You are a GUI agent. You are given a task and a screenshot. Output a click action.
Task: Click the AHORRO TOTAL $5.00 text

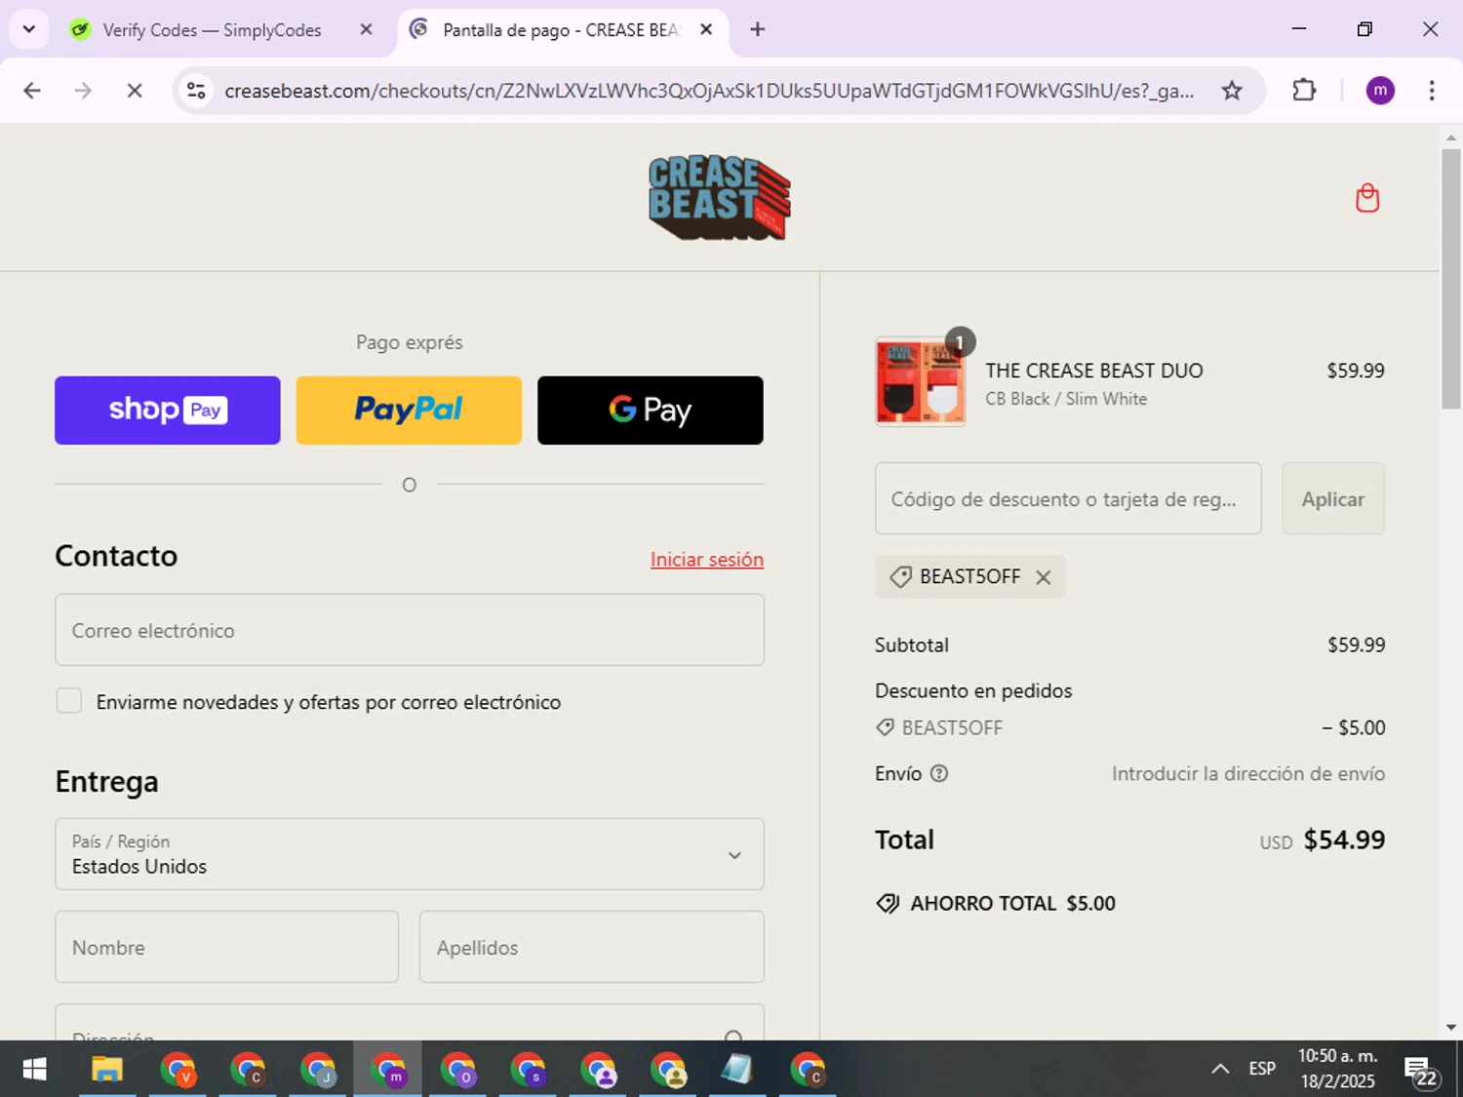tap(1012, 903)
